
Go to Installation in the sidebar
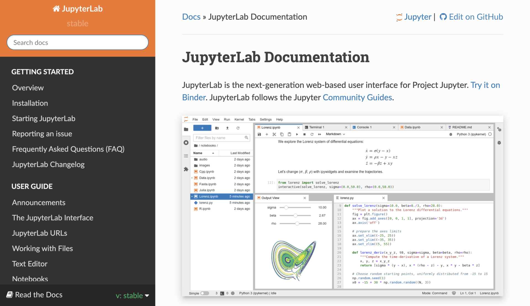coord(30,103)
